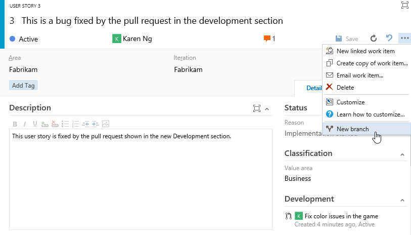Click the increase indent icon

[x=96, y=124]
